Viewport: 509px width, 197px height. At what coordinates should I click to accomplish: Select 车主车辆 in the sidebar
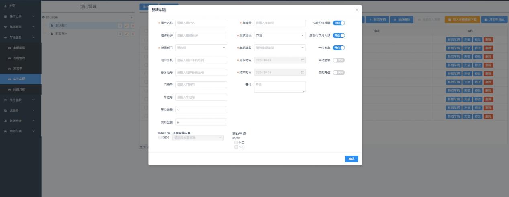click(20, 79)
